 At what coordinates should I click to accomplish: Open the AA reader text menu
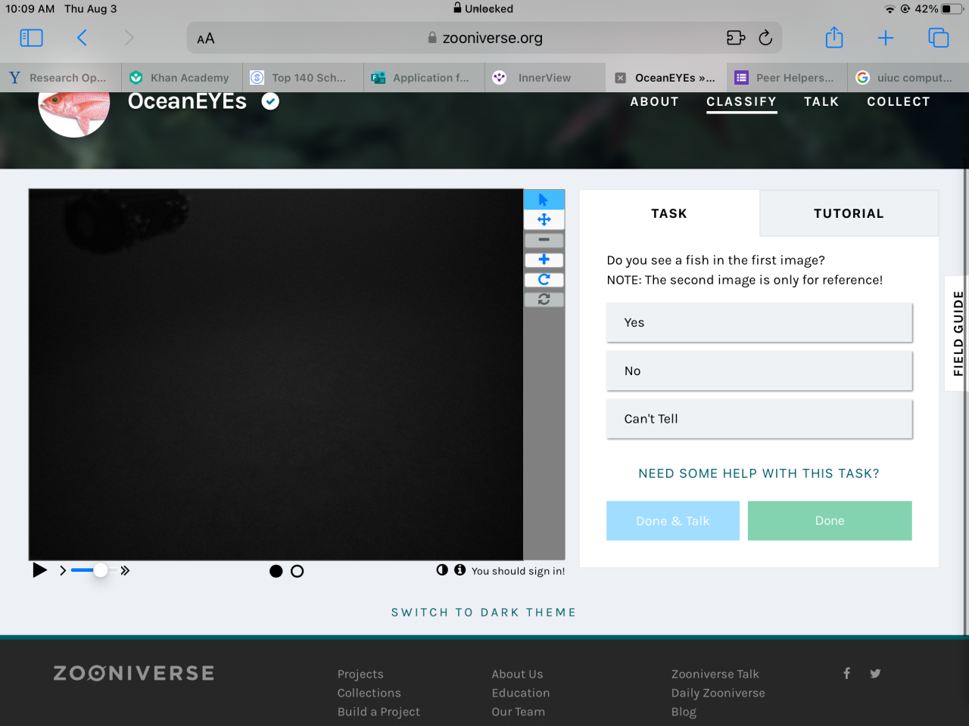pyautogui.click(x=206, y=39)
